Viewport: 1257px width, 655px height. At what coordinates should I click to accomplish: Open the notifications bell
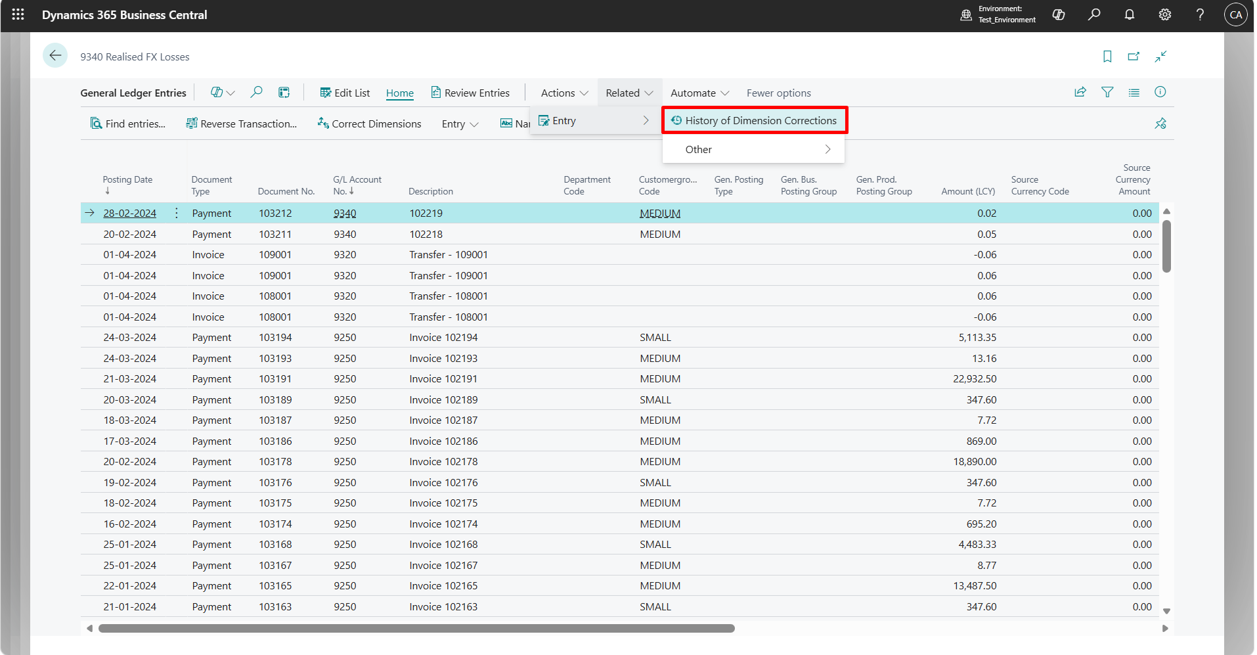click(1130, 14)
